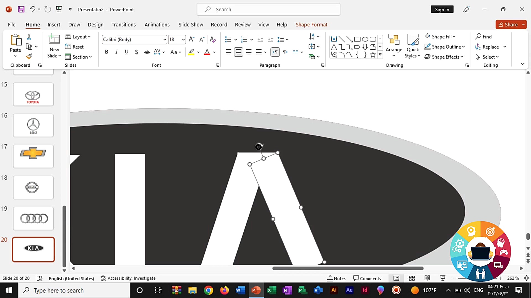This screenshot has width=531, height=298.
Task: Click the Undo arrow icon
Action: point(32,9)
